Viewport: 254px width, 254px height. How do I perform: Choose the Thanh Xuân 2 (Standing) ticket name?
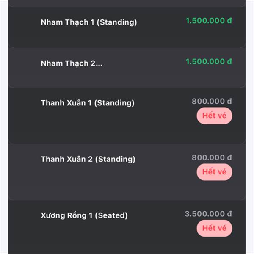tap(88, 159)
